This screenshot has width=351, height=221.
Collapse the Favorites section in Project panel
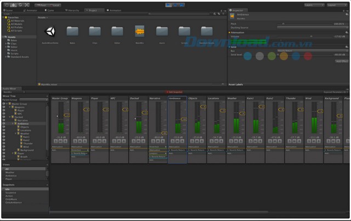(4, 17)
